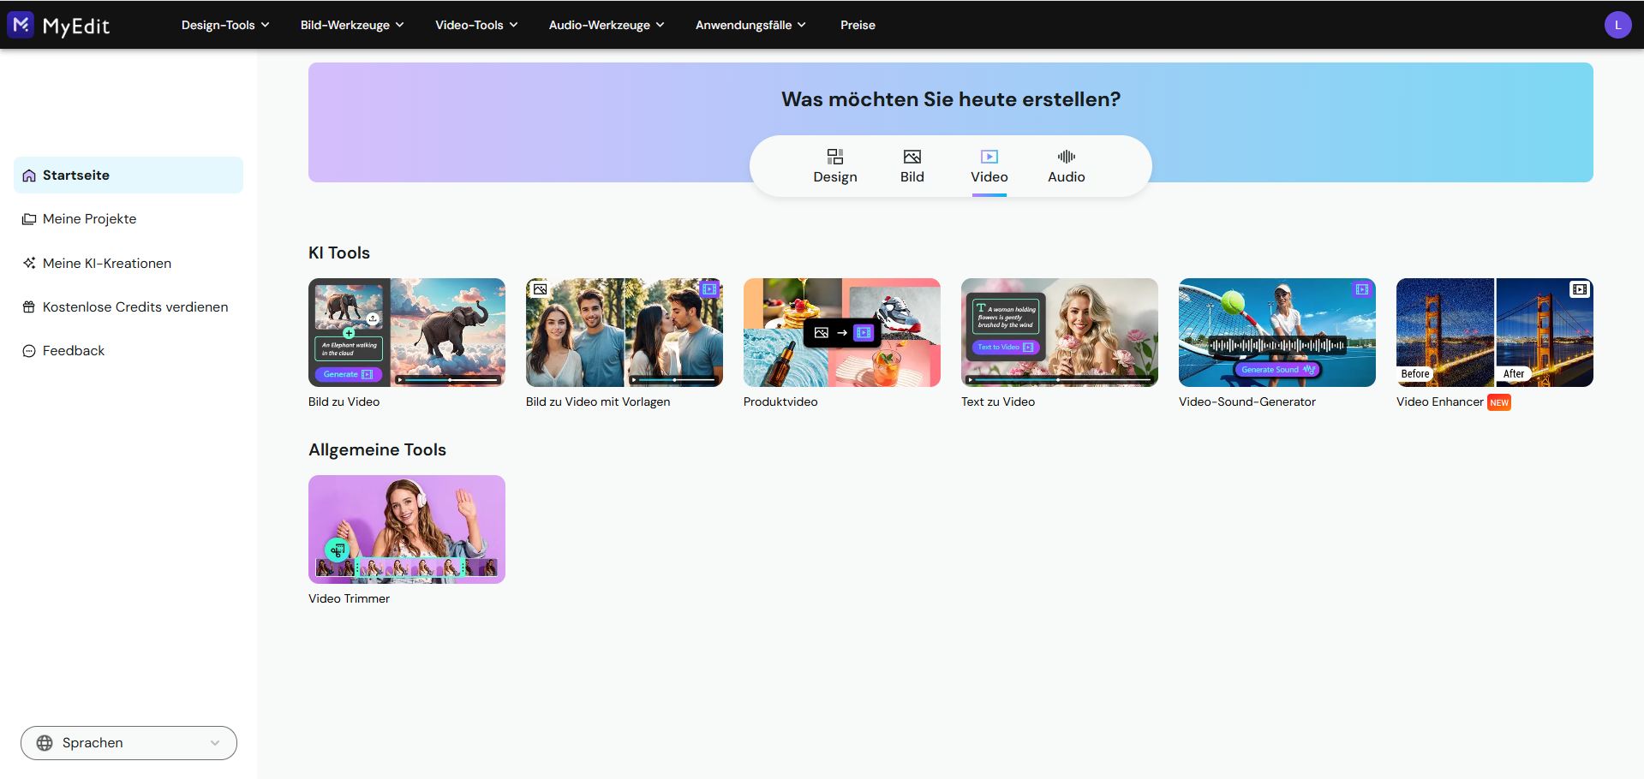Open Kostenlose Credits verdienen
Viewport: 1644px width, 779px height.
point(129,307)
